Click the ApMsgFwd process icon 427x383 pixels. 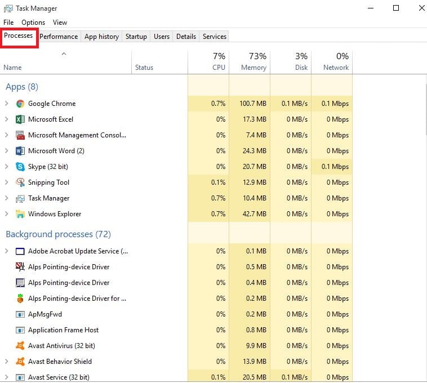pos(20,314)
